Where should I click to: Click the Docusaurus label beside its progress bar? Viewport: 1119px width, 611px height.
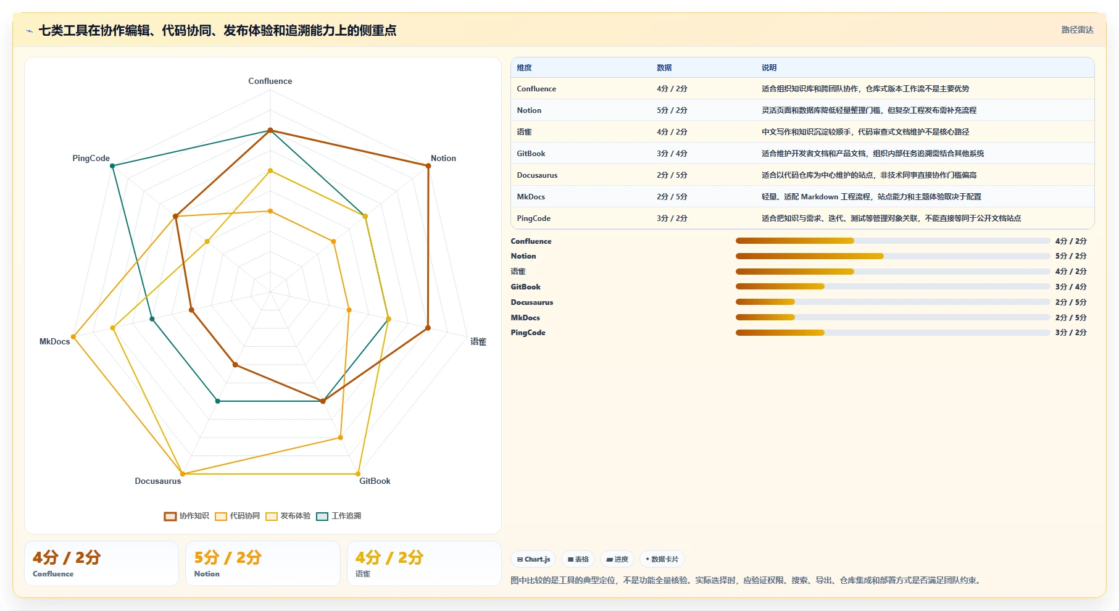532,302
